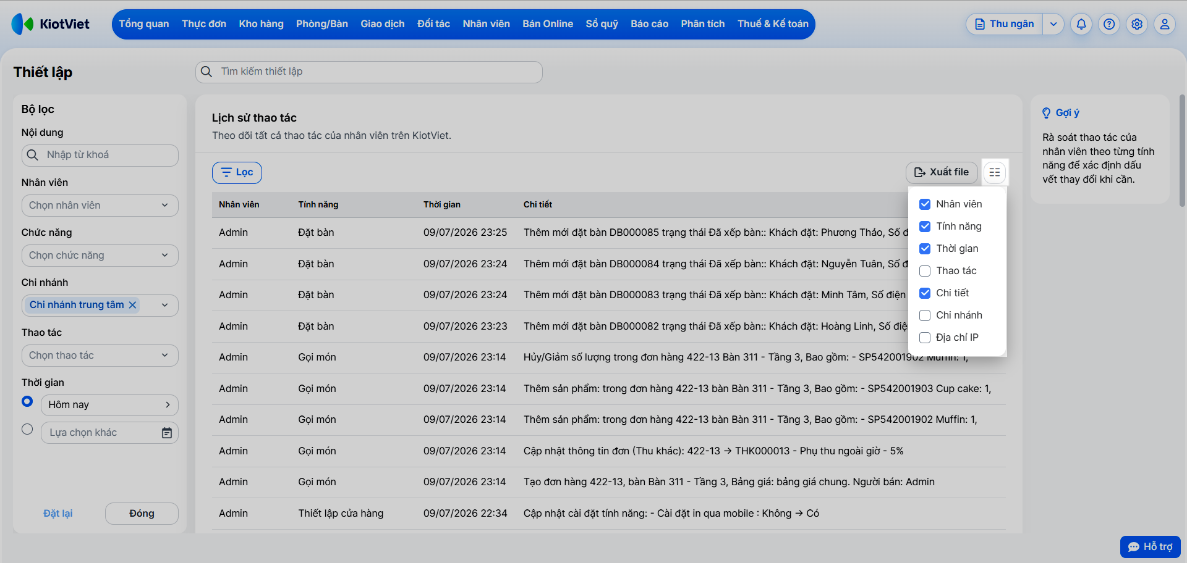
Task: Open the Chọn chức năng dropdown
Action: 100,256
